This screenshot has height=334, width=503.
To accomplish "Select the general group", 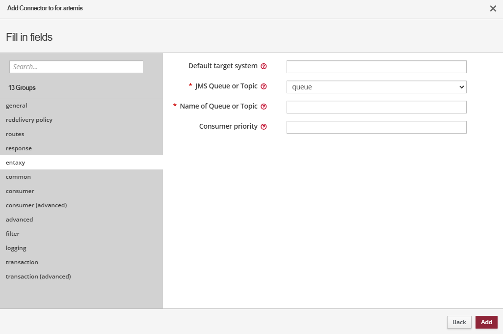I will (x=17, y=106).
